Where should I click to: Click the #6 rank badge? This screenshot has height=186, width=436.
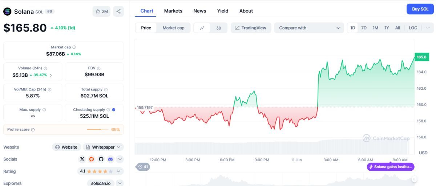click(x=50, y=12)
